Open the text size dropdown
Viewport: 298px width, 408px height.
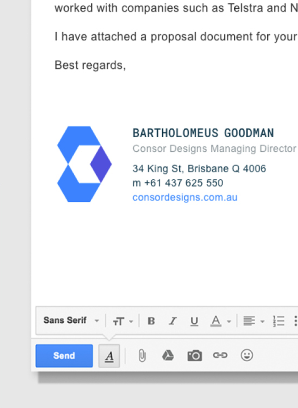point(122,321)
